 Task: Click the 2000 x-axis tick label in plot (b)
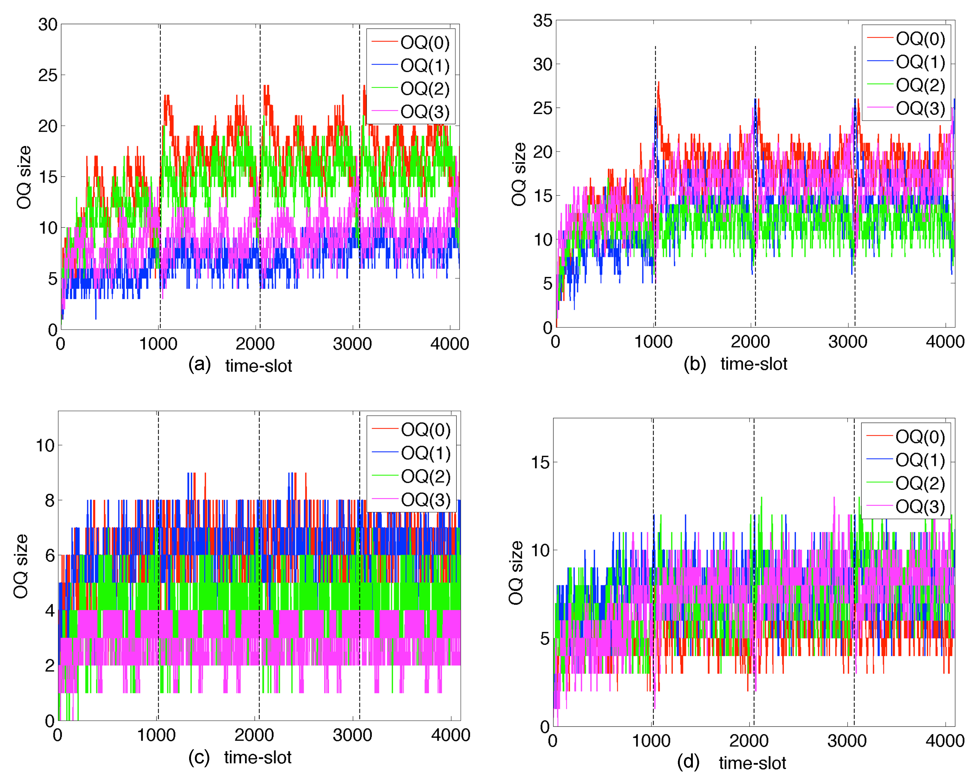pos(750,342)
